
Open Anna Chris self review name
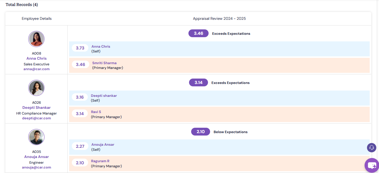click(x=101, y=46)
